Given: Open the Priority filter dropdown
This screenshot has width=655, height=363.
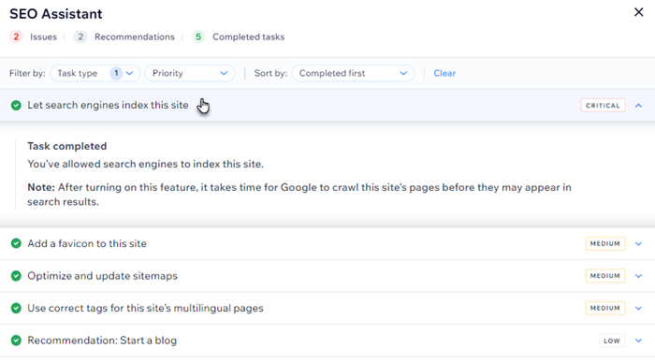Looking at the screenshot, I should click(x=190, y=73).
